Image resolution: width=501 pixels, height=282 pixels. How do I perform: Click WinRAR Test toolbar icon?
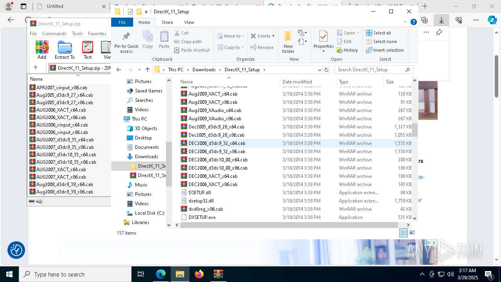[88, 50]
